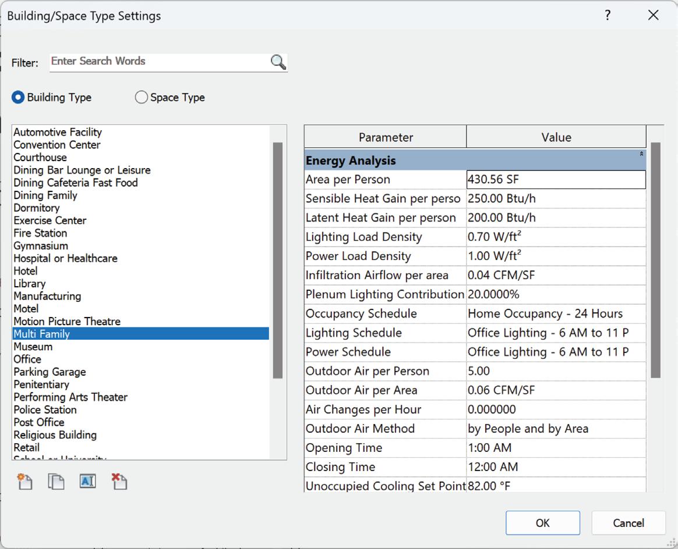
Task: Click the building type list scrollbar
Action: point(277,262)
